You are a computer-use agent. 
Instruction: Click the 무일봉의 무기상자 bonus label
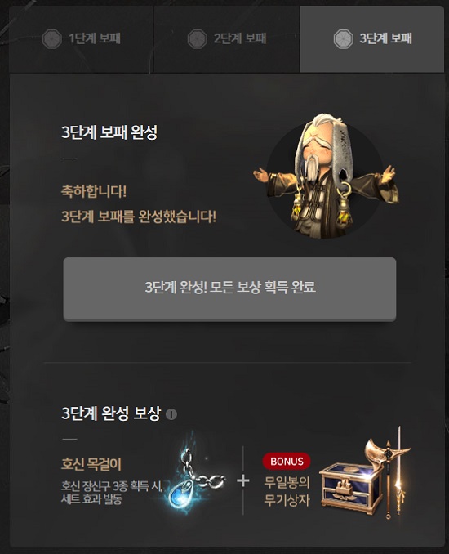287,491
